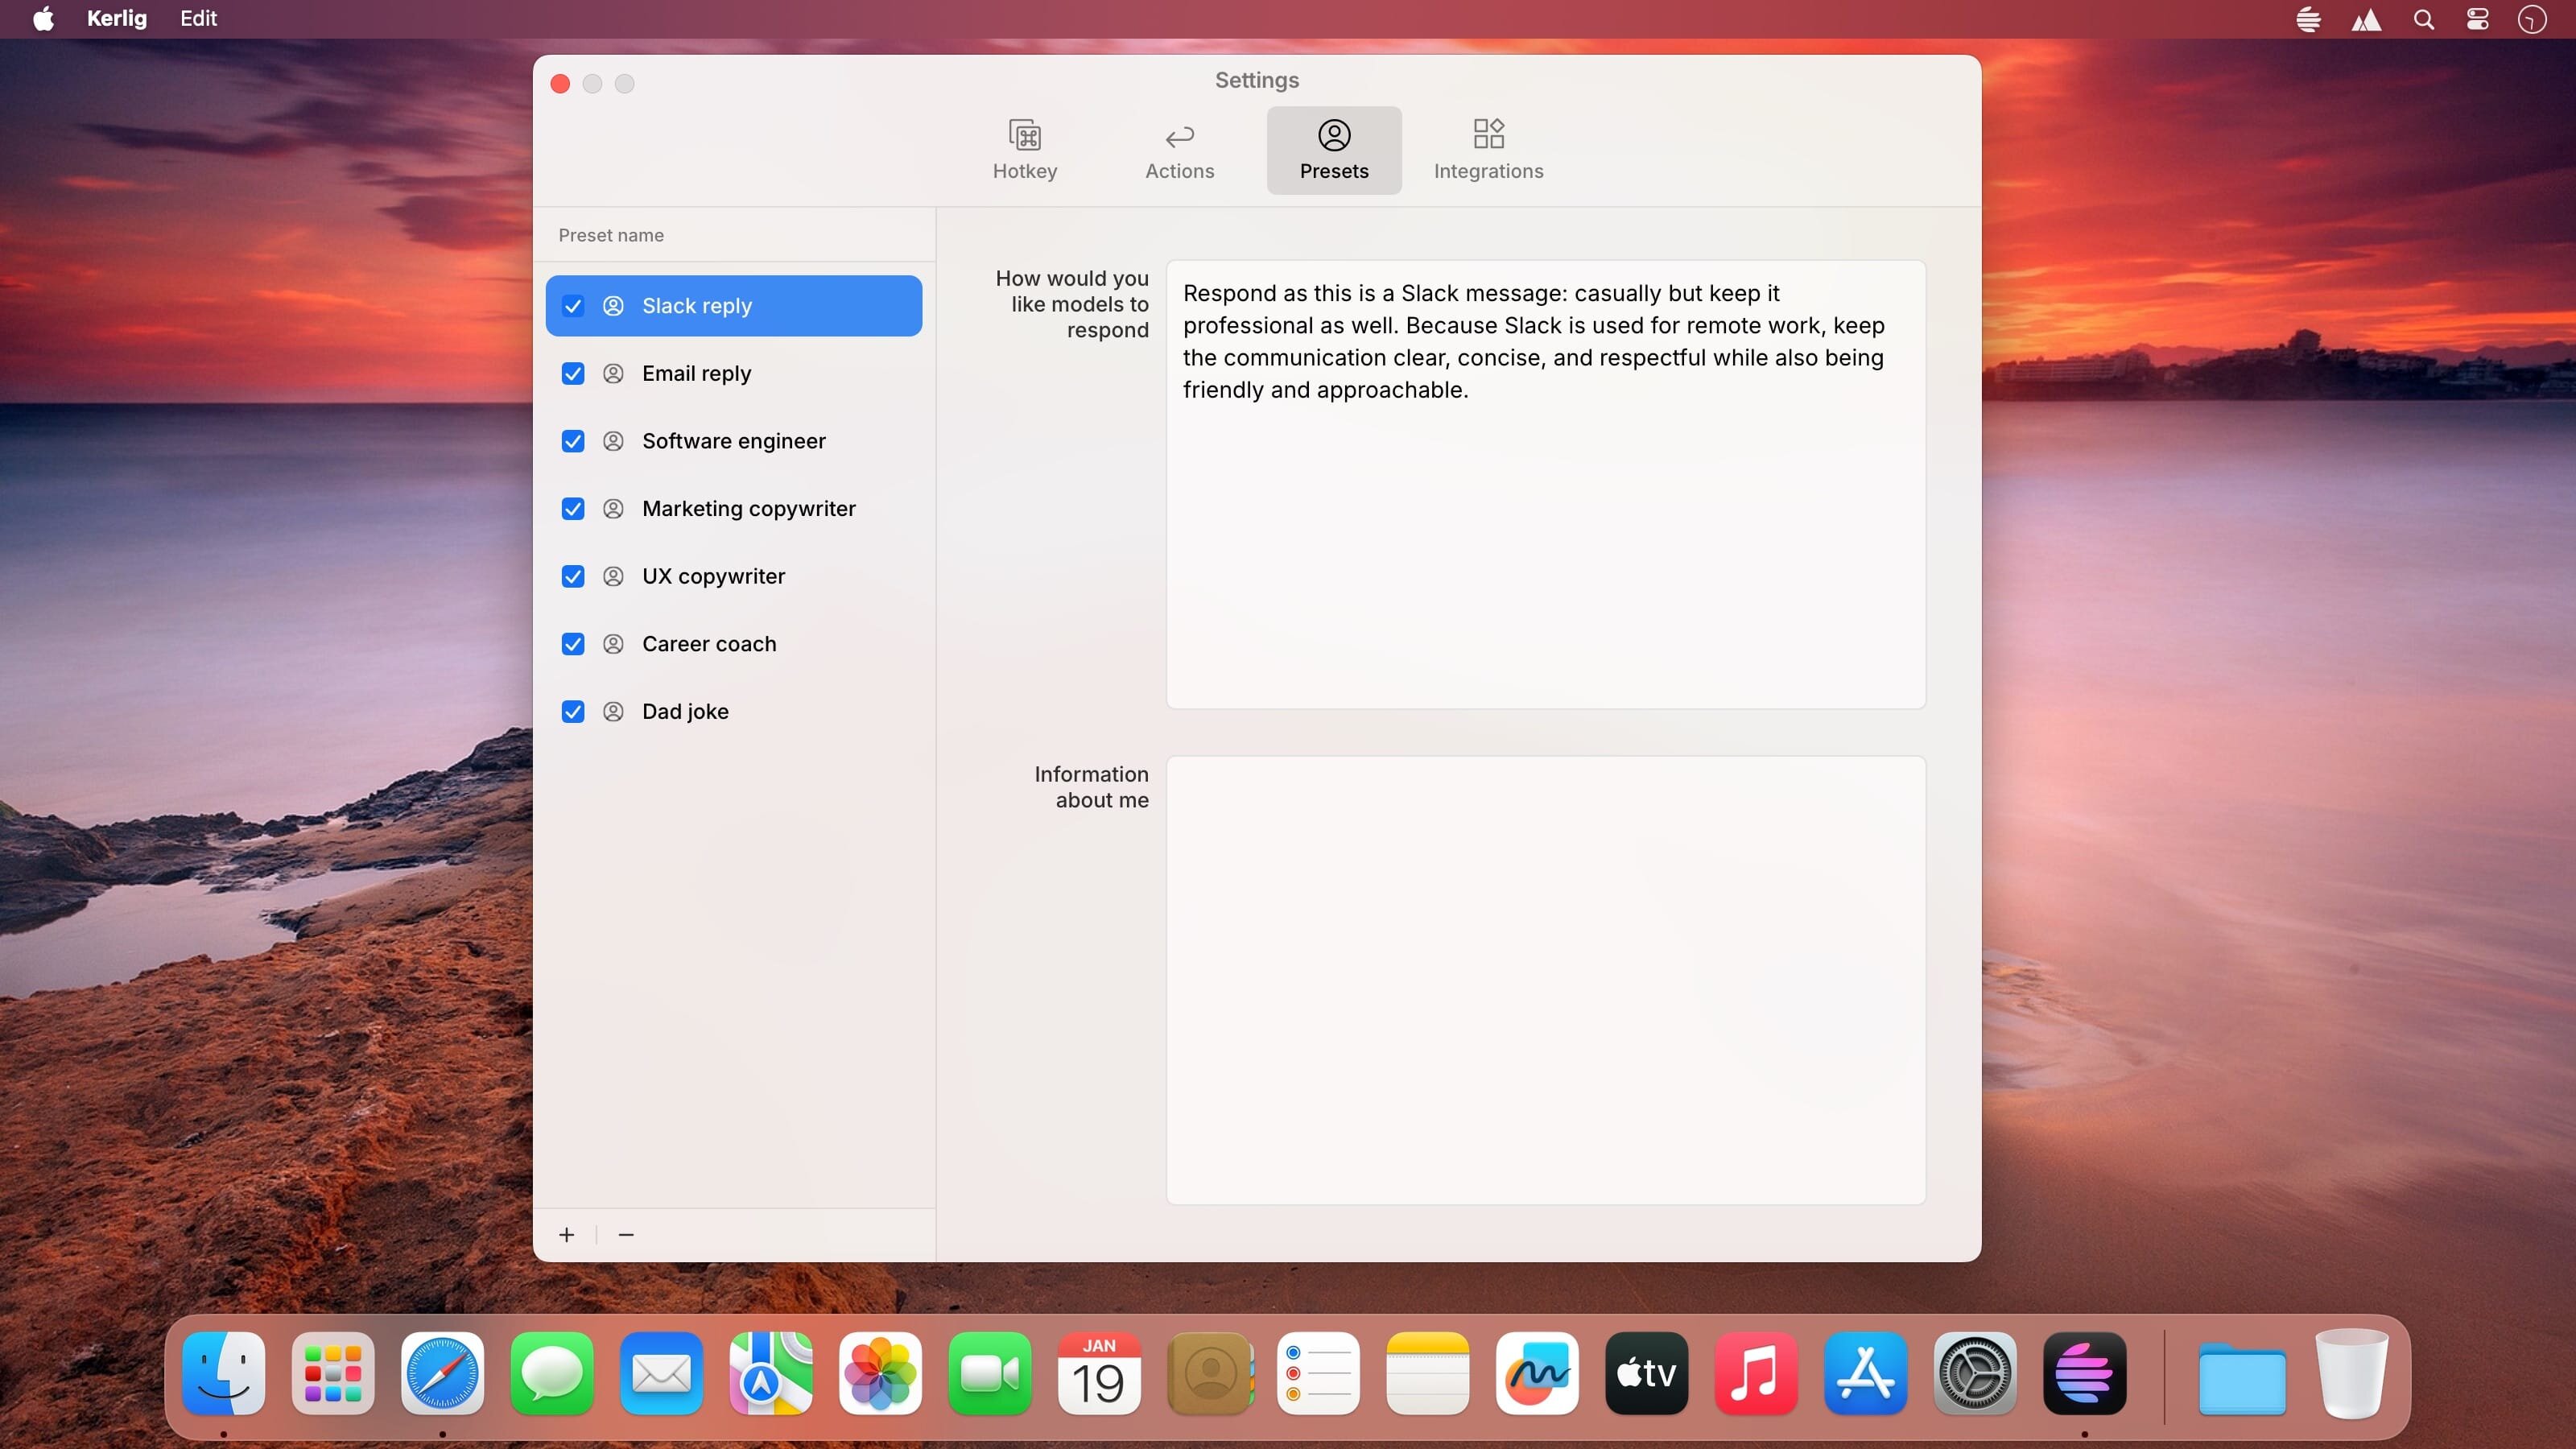The width and height of the screenshot is (2576, 1449).
Task: Open the Freeform app in the dock
Action: click(1536, 1373)
